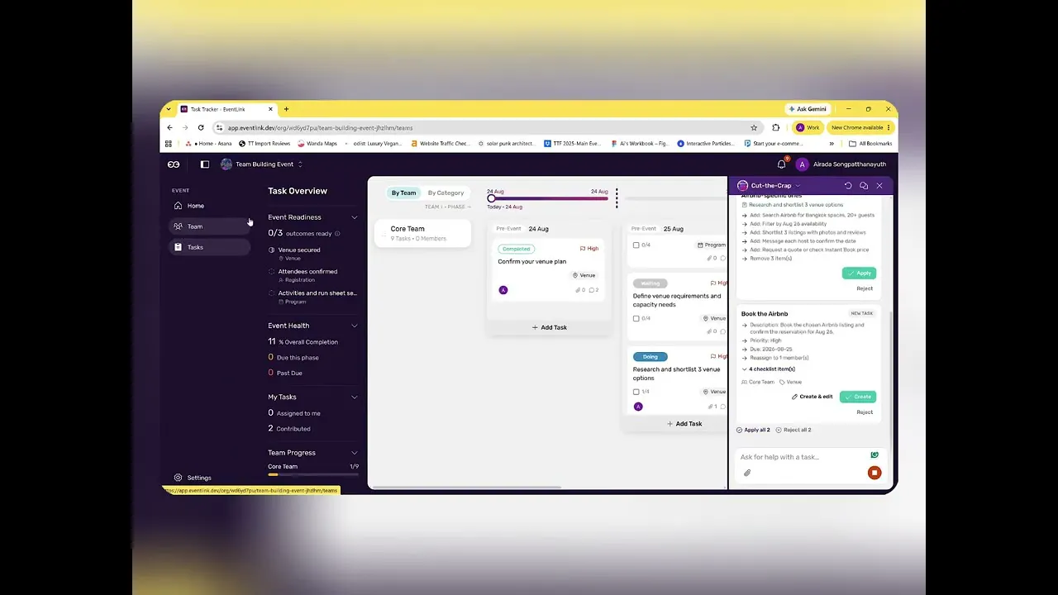Click the info icon beside outcomes ready

pos(337,234)
